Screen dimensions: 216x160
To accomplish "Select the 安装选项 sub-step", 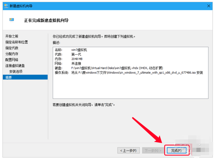I will pyautogui.click(x=16, y=71).
